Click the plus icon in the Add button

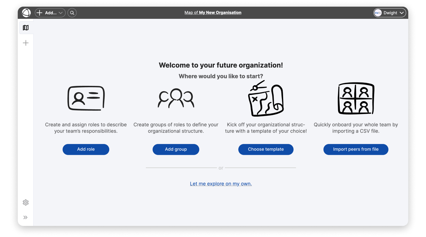click(40, 13)
